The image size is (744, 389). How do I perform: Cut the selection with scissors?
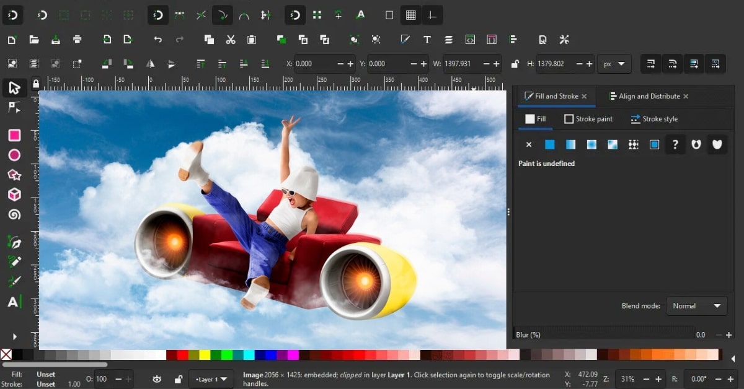231,40
